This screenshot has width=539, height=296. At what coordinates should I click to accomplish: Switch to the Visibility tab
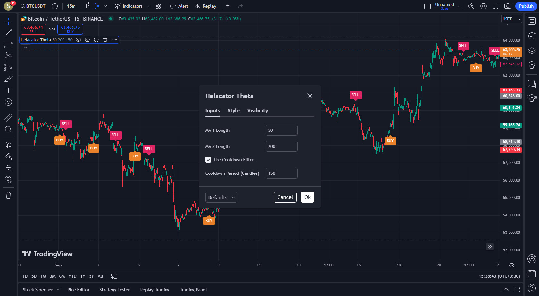[258, 111]
